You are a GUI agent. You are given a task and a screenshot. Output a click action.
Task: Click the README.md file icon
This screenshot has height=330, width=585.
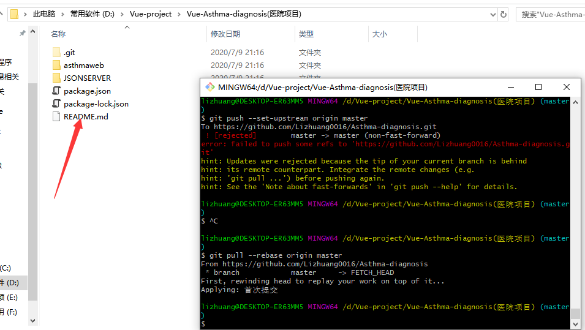click(x=56, y=117)
